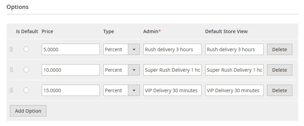The width and height of the screenshot is (304, 126).
Task: Click drag handle icon of Rush delivery row
Action: [11, 50]
